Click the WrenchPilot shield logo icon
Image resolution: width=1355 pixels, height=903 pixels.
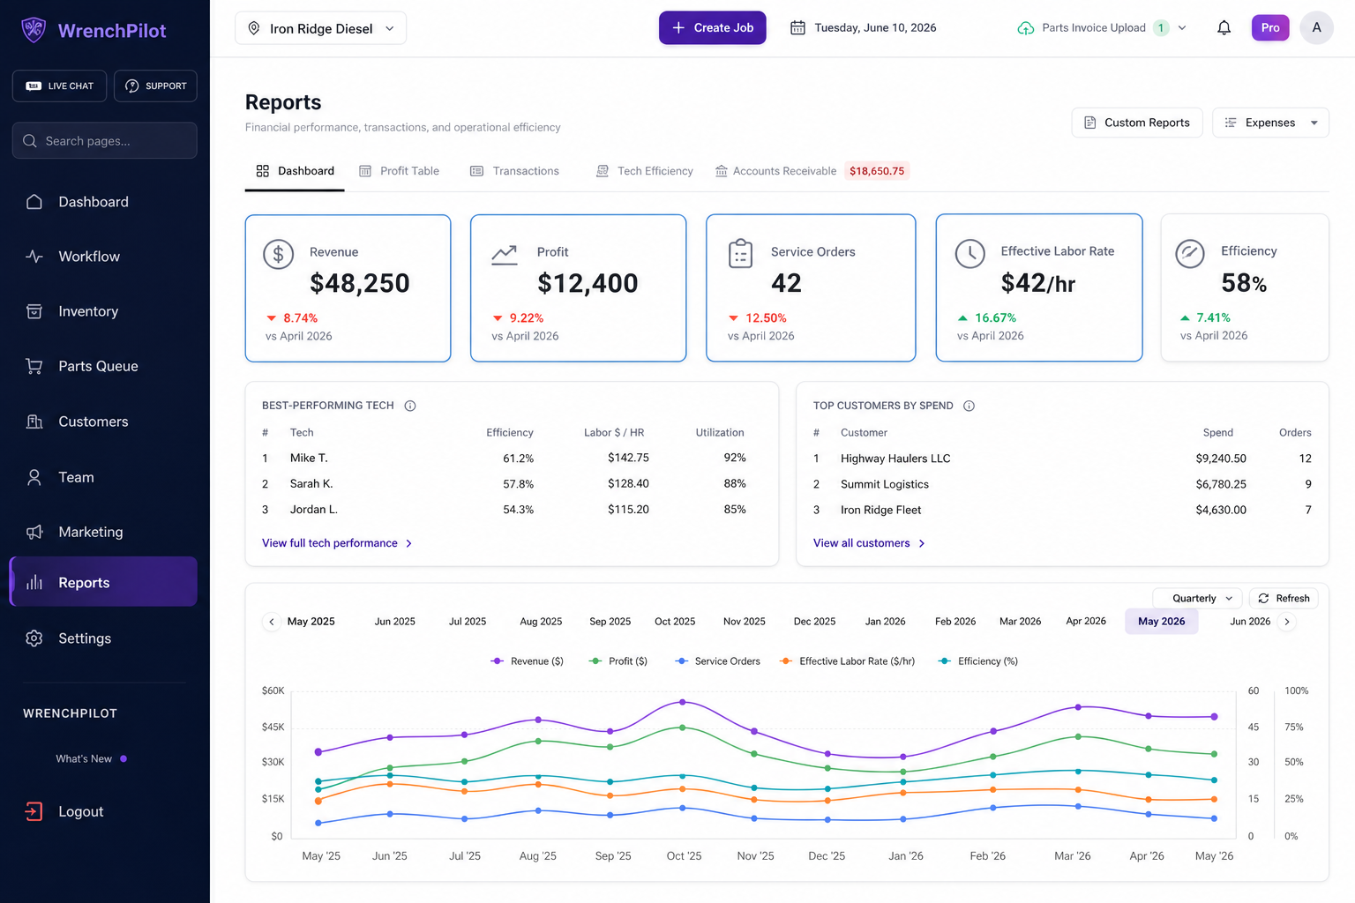coord(34,30)
